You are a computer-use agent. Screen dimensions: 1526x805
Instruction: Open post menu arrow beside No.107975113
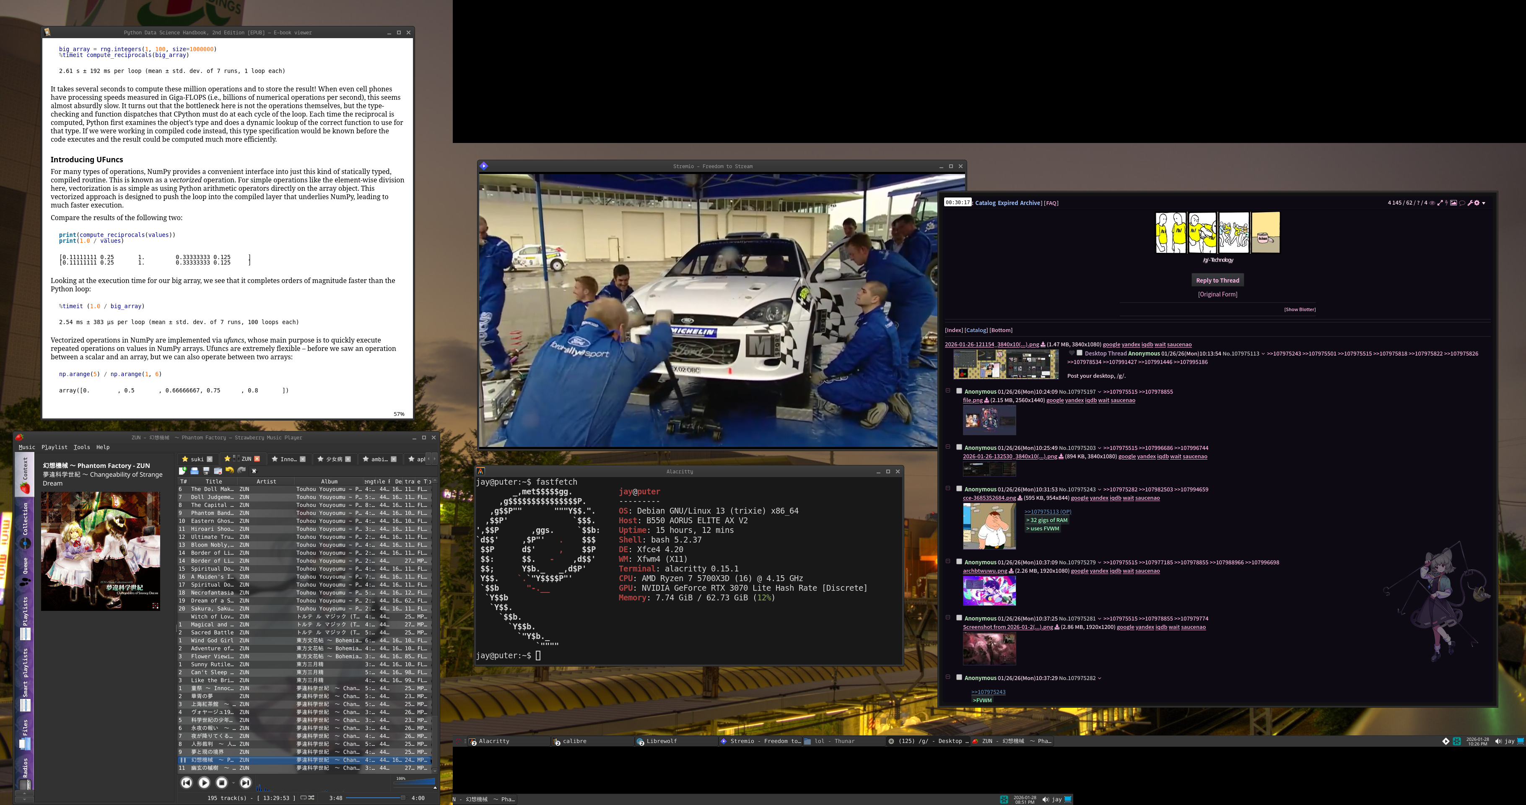tap(1263, 353)
